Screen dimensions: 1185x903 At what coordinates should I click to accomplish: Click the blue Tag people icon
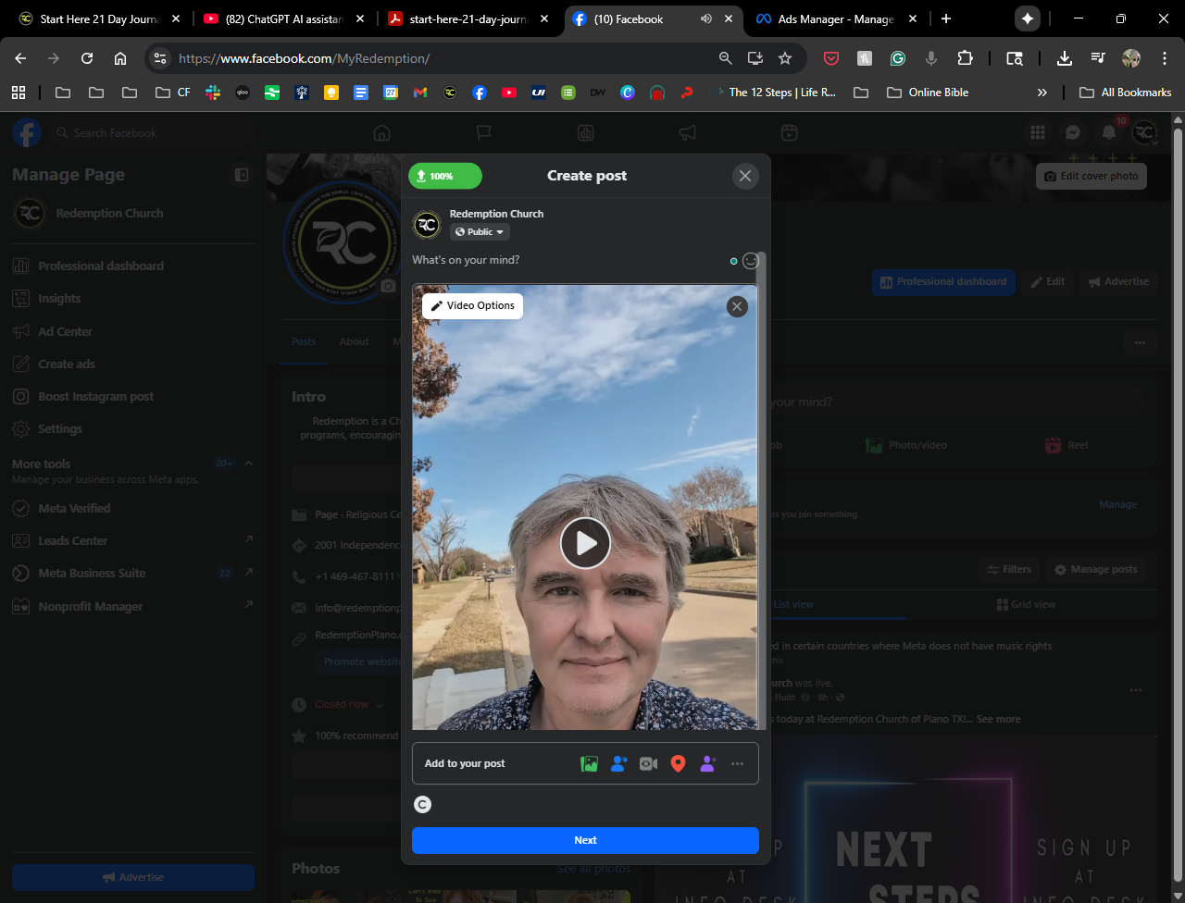[x=618, y=764]
